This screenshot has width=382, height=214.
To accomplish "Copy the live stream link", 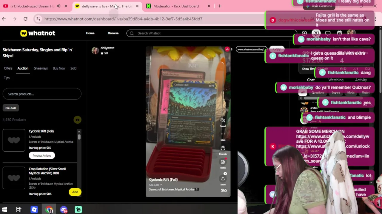I will [x=277, y=49].
